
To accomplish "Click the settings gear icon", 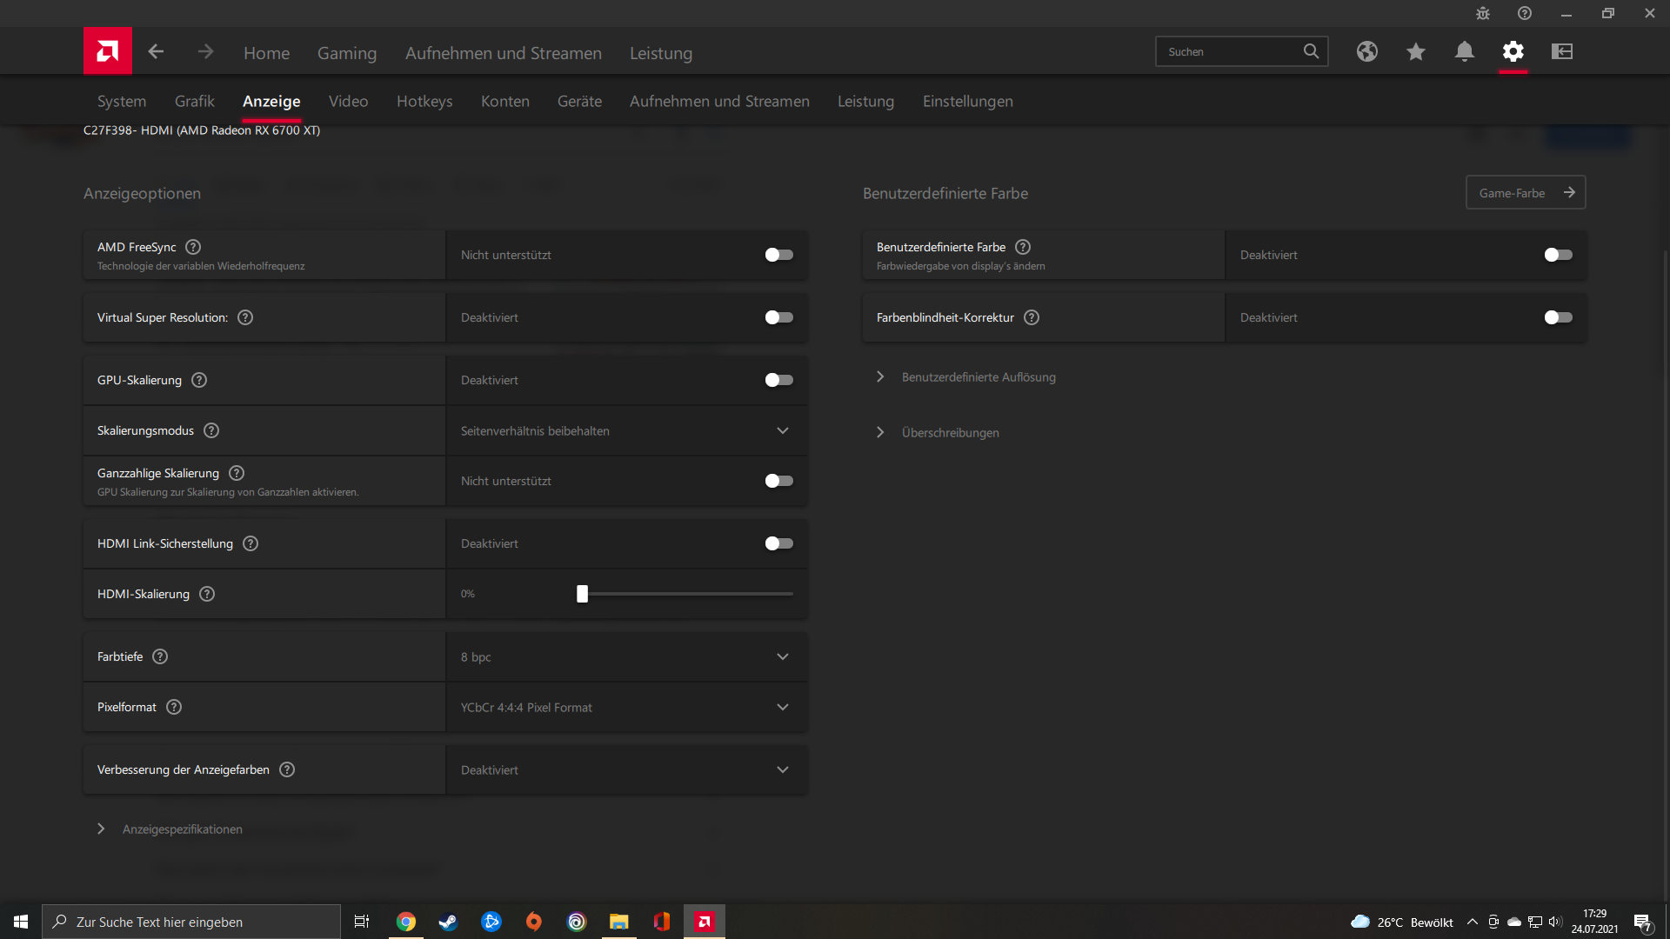I will 1513,52.
